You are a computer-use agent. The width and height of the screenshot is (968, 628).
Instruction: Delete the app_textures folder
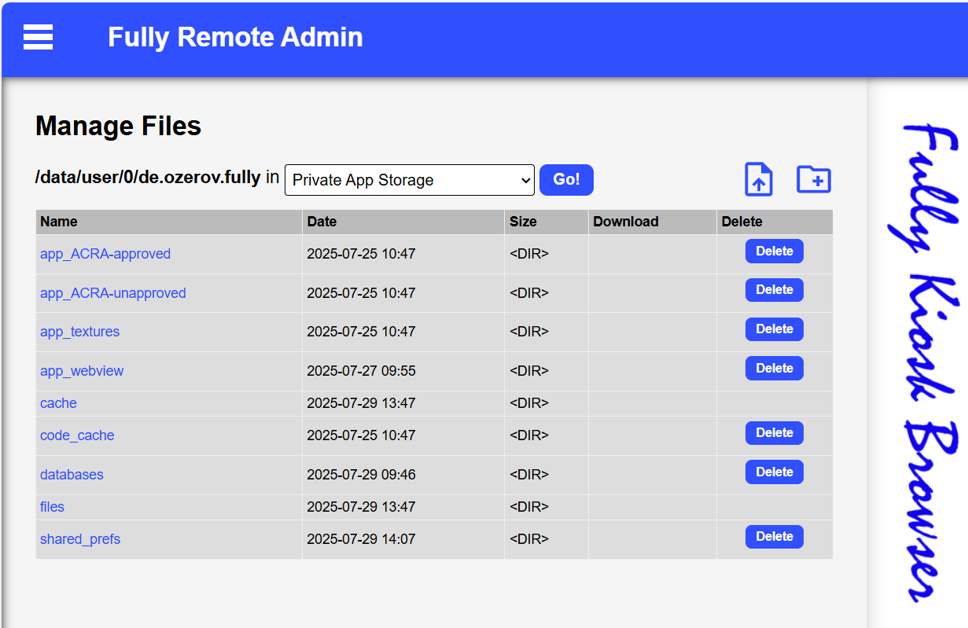click(775, 329)
